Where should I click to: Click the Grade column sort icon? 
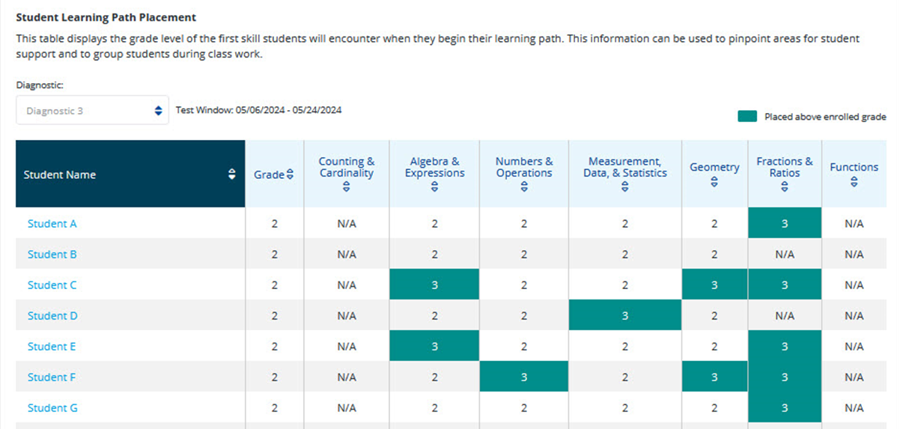pos(290,175)
